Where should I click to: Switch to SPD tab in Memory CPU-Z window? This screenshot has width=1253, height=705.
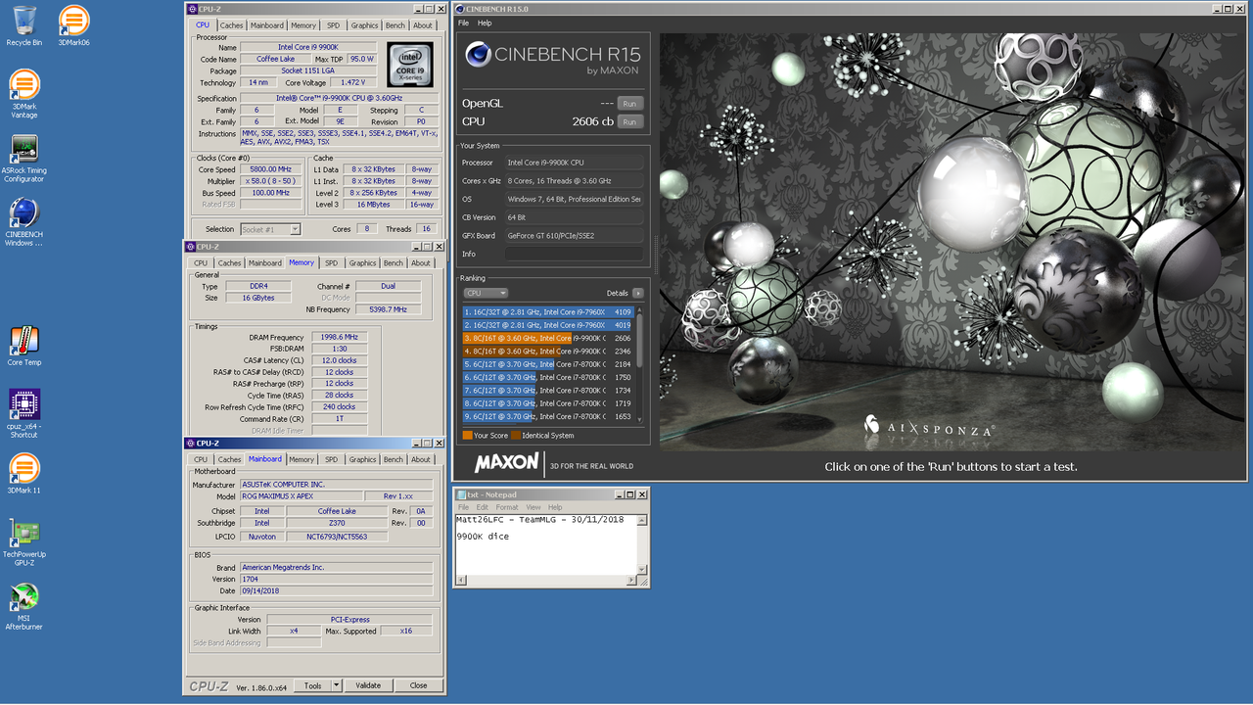[x=332, y=262]
